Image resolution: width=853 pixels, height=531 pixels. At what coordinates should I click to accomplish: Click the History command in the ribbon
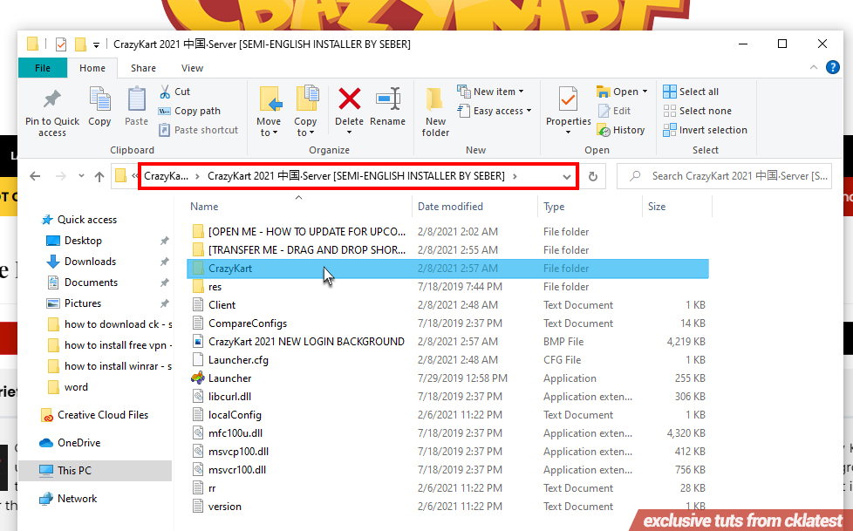click(x=621, y=130)
